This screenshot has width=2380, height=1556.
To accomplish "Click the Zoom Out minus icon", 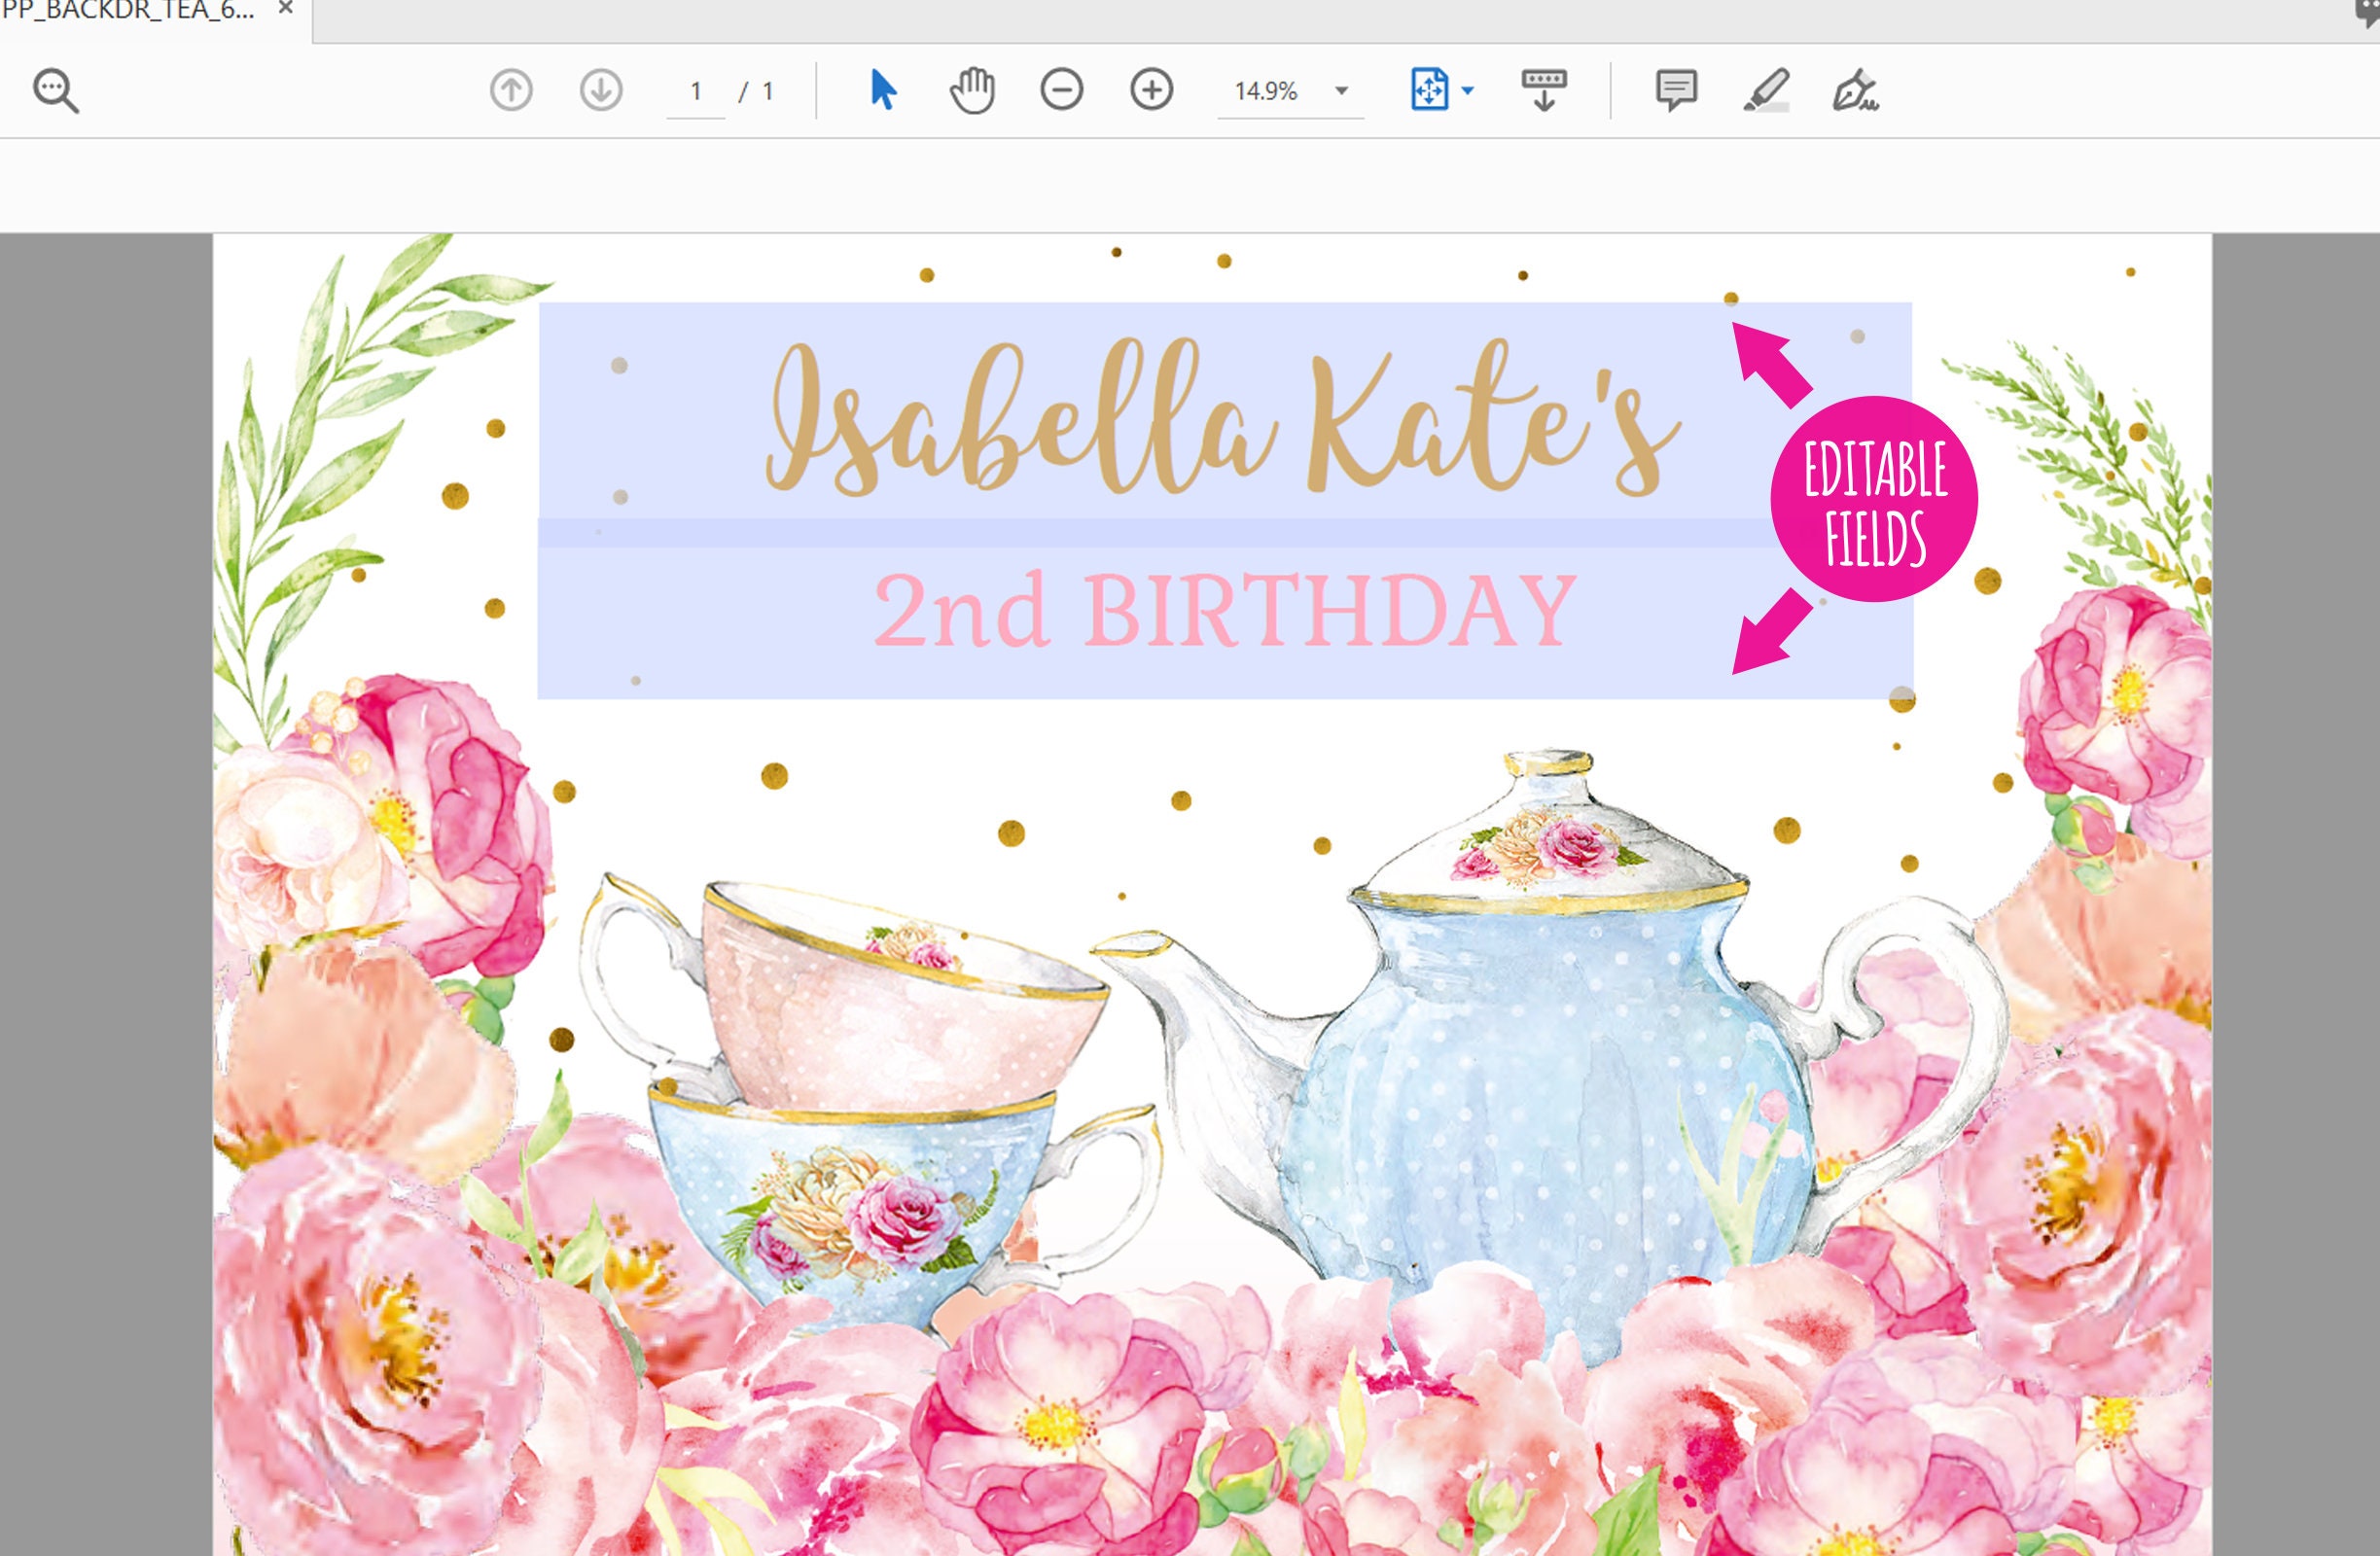I will [x=1062, y=90].
